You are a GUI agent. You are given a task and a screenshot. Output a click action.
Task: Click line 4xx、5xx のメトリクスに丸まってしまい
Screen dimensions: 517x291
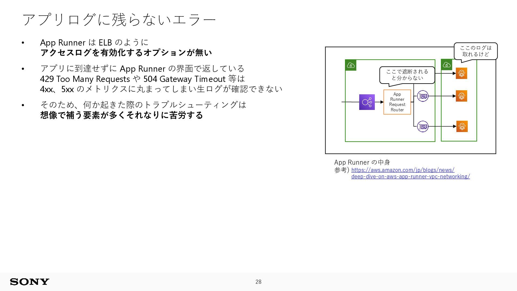(x=161, y=89)
